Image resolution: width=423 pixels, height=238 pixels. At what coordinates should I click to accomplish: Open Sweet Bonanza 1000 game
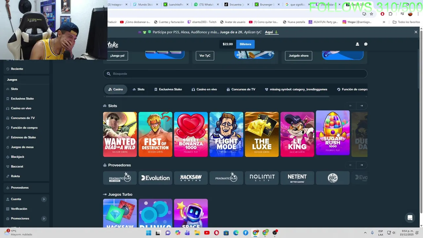tap(191, 134)
